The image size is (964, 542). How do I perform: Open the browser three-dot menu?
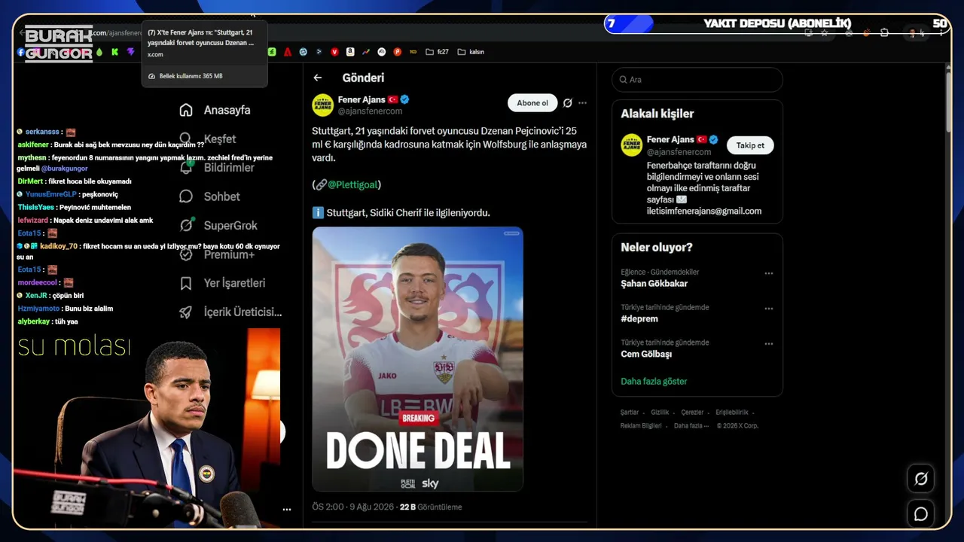tap(941, 33)
